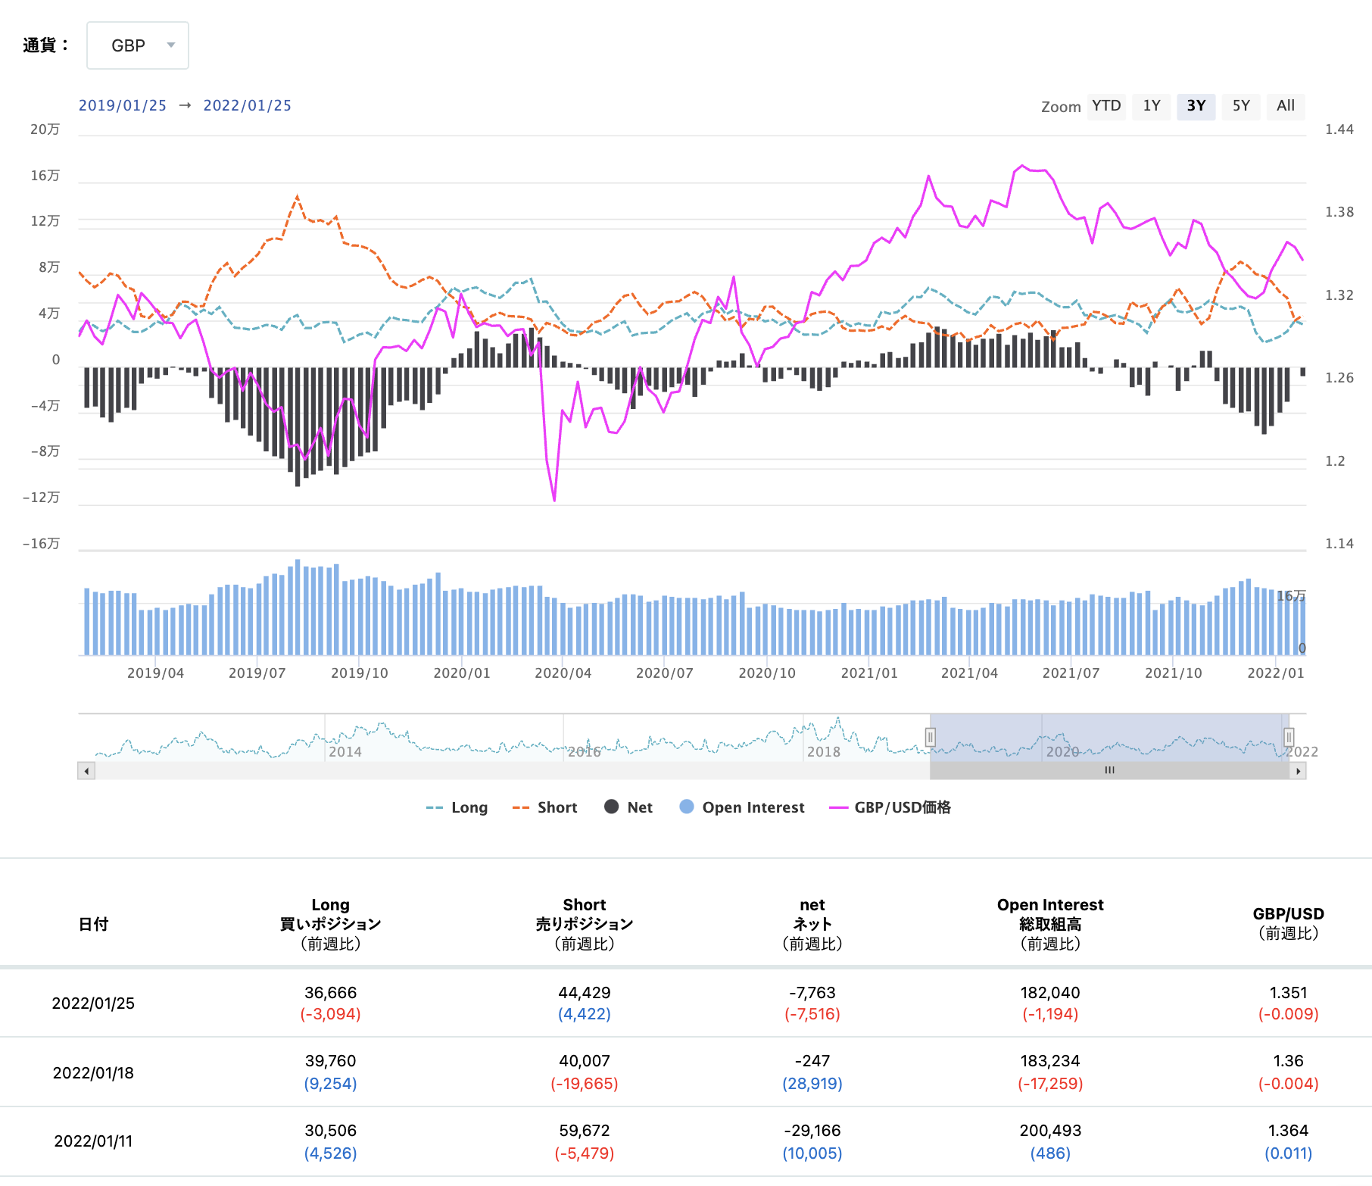This screenshot has width=1372, height=1186.
Task: Click the Short 売りポジション column header
Action: [585, 924]
